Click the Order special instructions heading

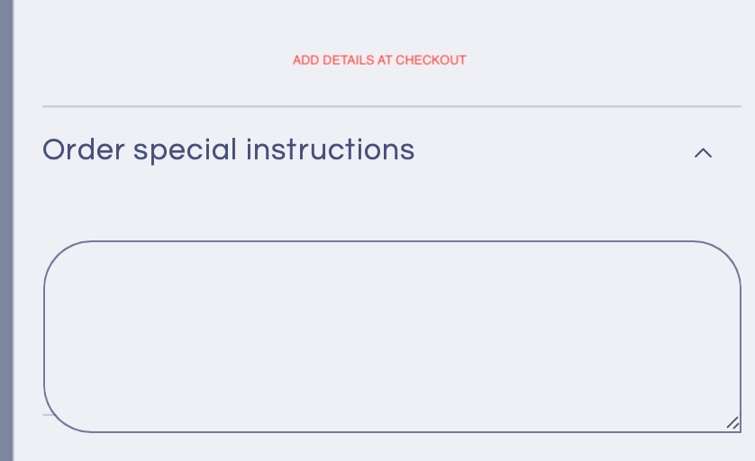click(229, 149)
